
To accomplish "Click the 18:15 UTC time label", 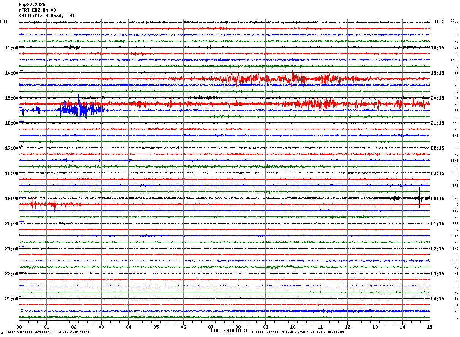I will pos(438,48).
